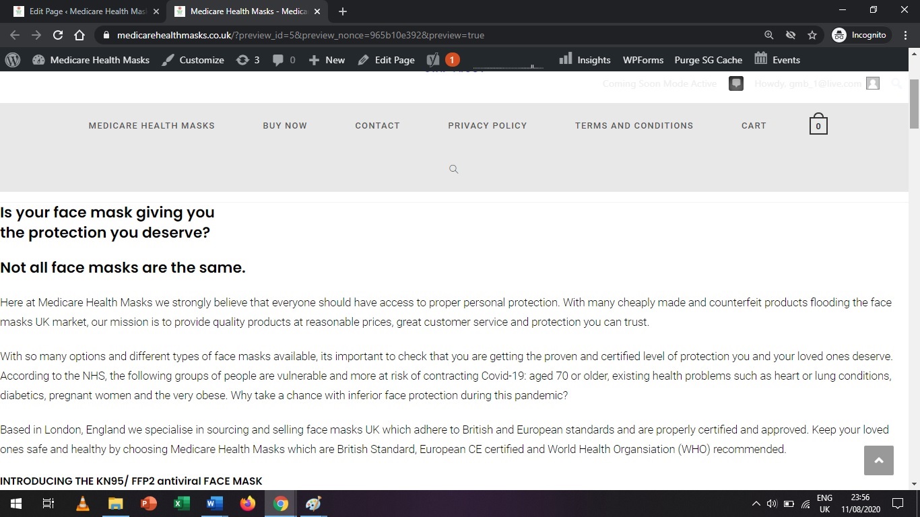Open Excel from the taskbar
Screen dimensions: 920x517
click(182, 504)
